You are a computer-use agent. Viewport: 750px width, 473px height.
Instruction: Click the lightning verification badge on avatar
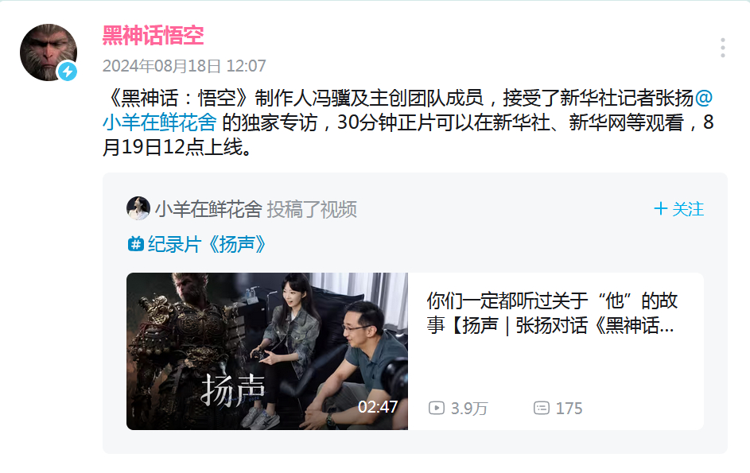pyautogui.click(x=68, y=72)
